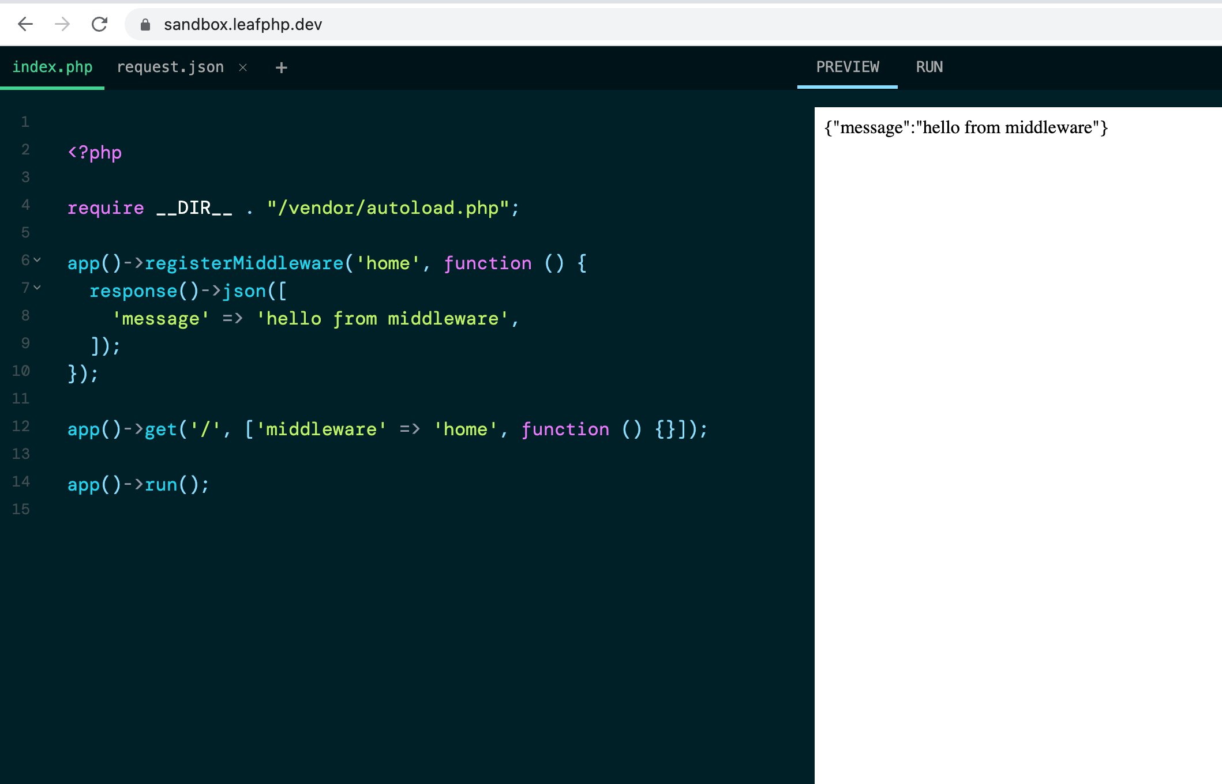Collapse the response json block on line 7

[x=38, y=288]
